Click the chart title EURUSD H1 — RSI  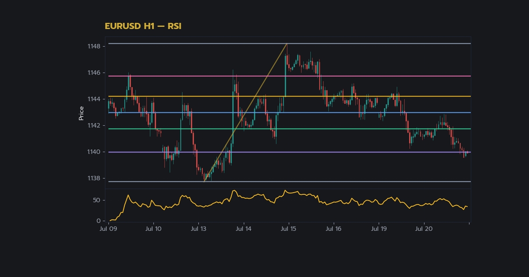coord(143,26)
